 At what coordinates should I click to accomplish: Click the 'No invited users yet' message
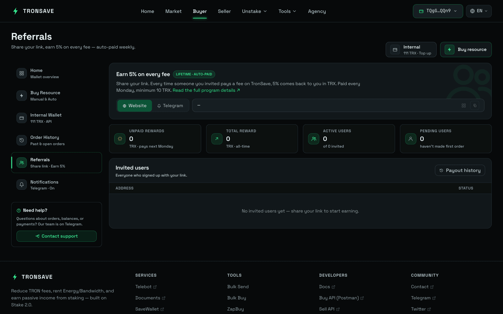point(300,211)
